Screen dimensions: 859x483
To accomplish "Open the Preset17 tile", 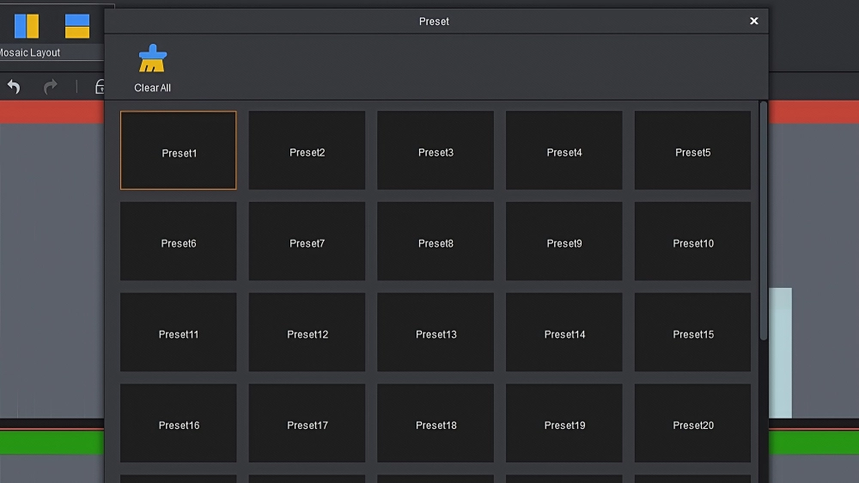I will coord(307,423).
